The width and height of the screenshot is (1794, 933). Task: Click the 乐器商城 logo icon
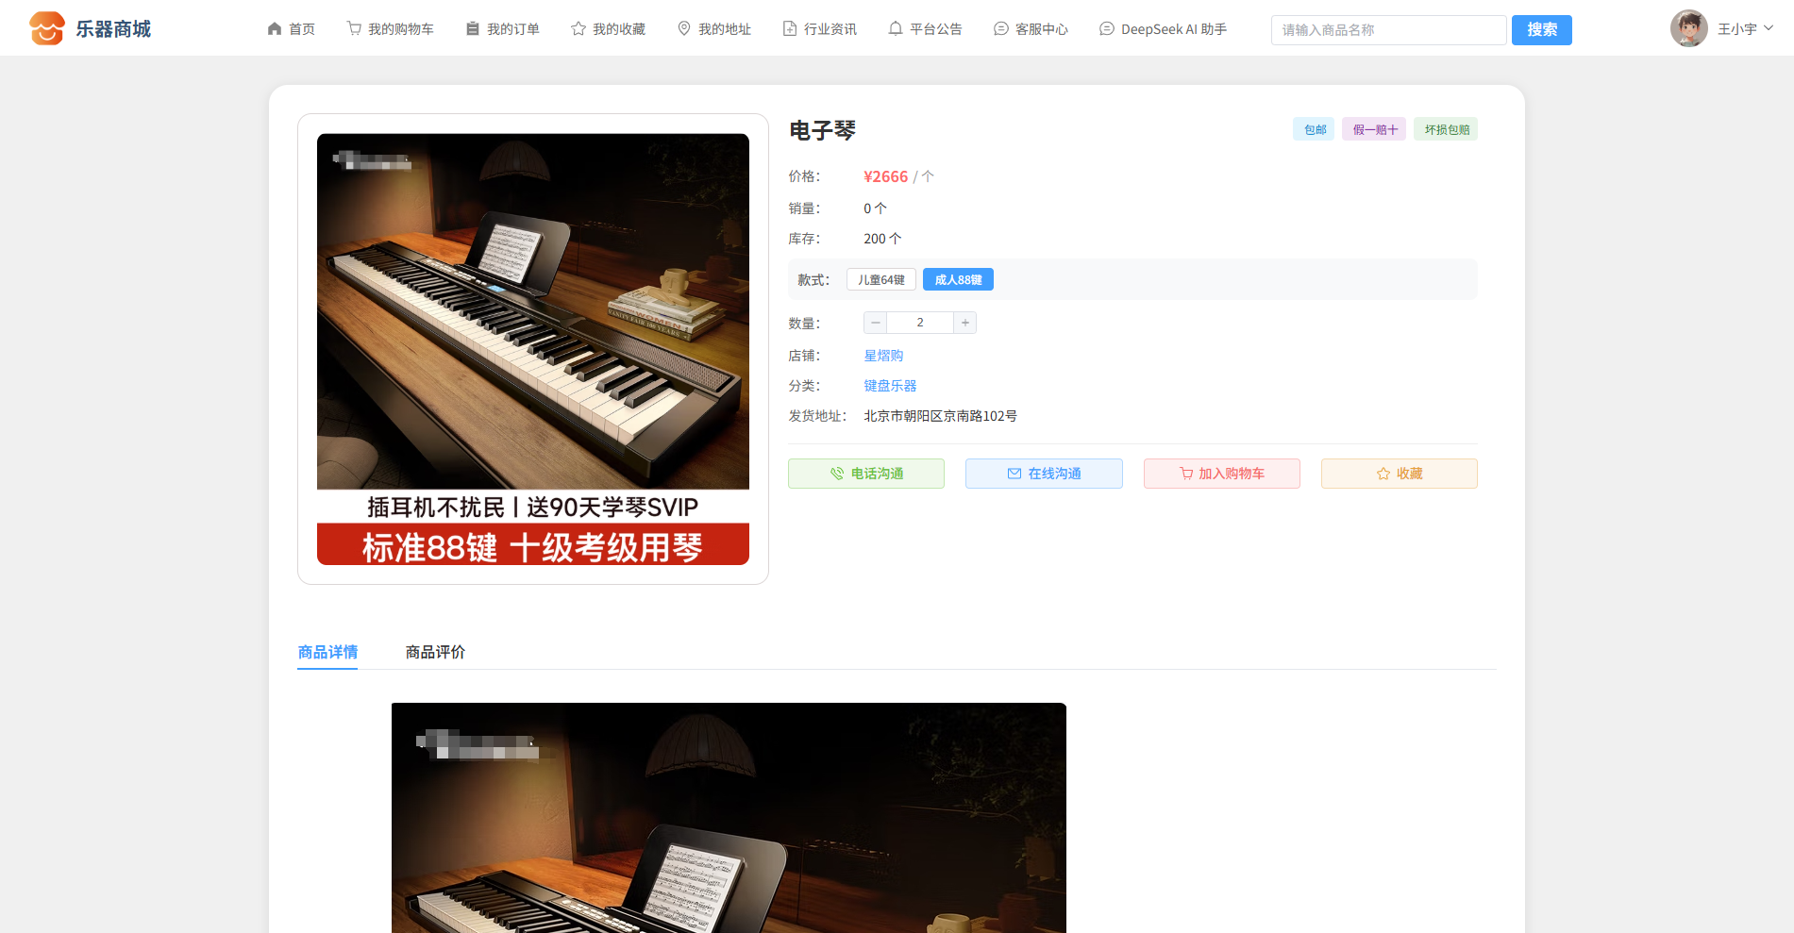pyautogui.click(x=46, y=28)
